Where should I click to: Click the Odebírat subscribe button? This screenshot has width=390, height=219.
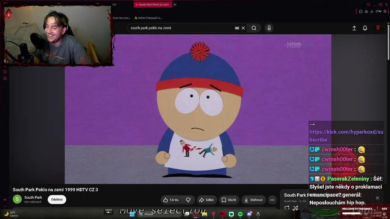[x=57, y=200]
